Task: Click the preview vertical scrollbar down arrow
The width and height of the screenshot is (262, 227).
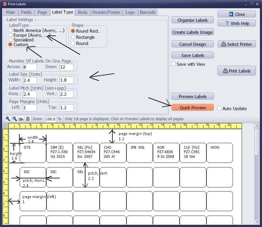Action: pos(256,221)
